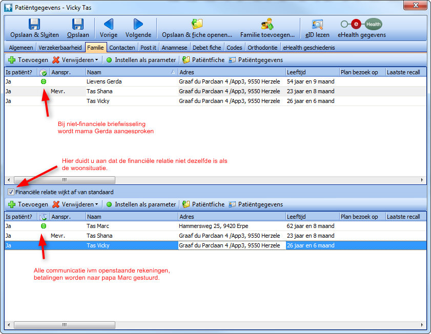Click the Opslaan & Sluiten save icon
The height and width of the screenshot is (334, 431).
pyautogui.click(x=34, y=24)
